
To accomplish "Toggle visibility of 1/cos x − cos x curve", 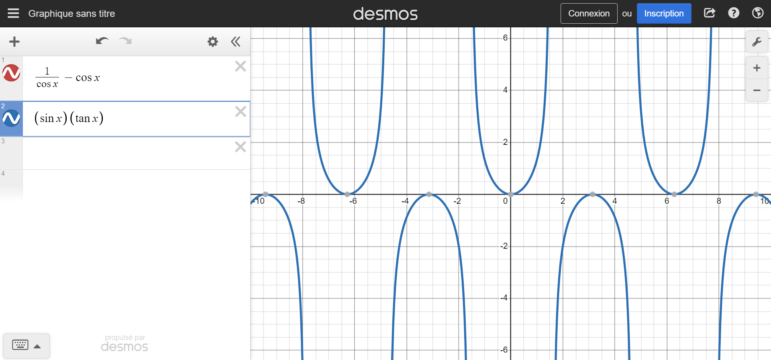I will click(x=11, y=73).
